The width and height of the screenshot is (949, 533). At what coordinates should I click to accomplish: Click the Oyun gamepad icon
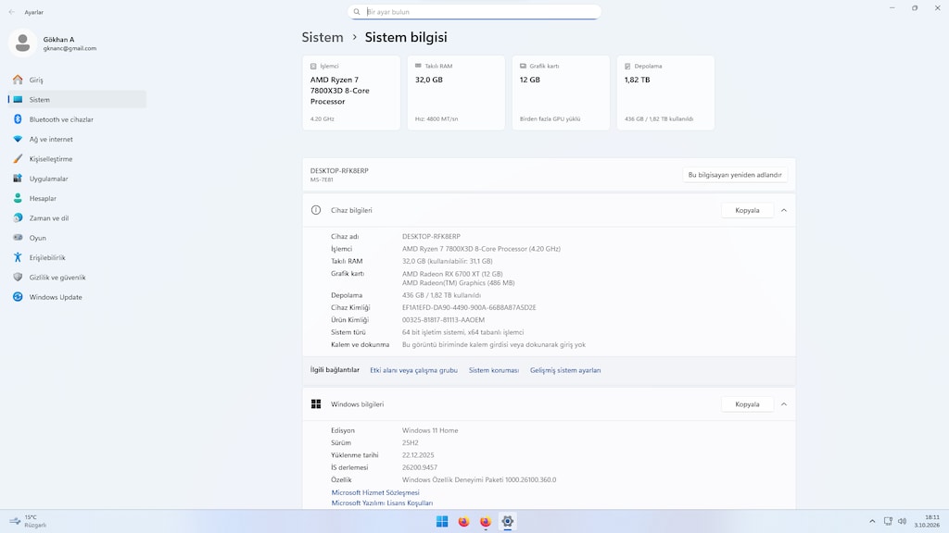18,238
